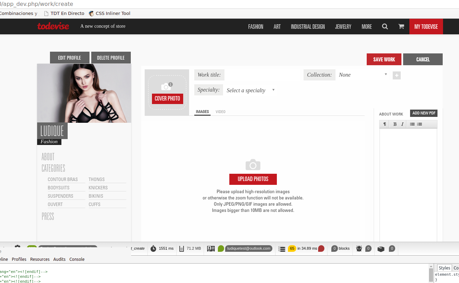Switch to the VIDEO tab

(x=221, y=112)
